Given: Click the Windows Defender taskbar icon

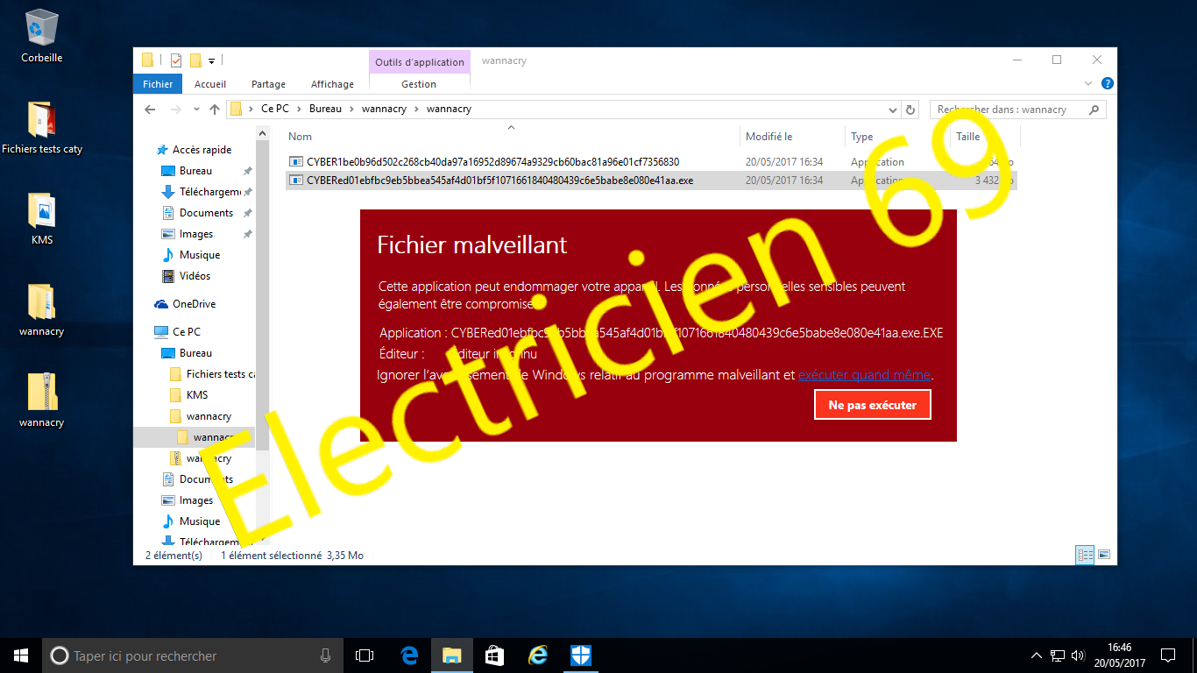Looking at the screenshot, I should (x=581, y=655).
